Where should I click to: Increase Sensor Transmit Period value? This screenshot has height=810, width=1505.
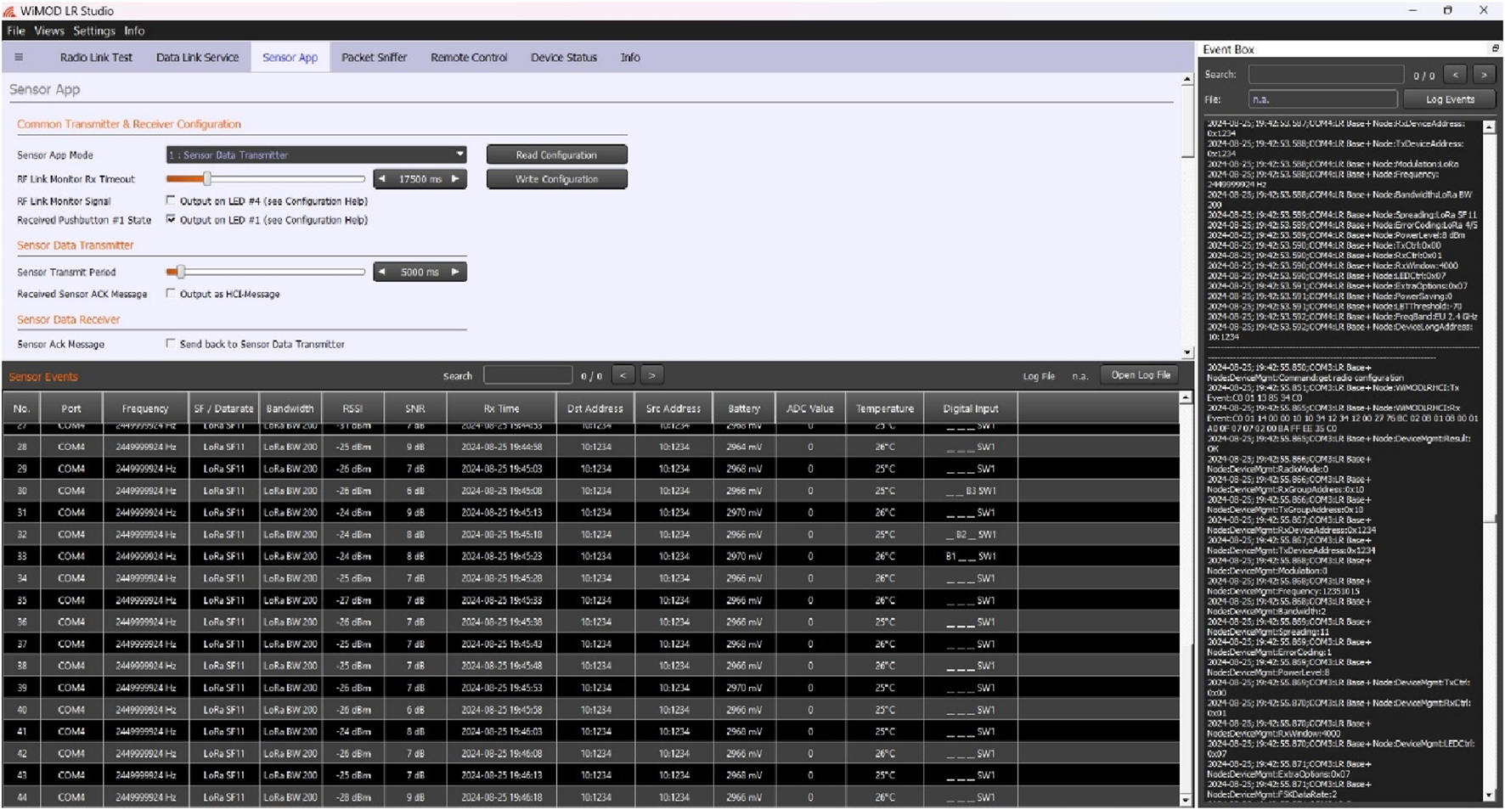click(456, 273)
